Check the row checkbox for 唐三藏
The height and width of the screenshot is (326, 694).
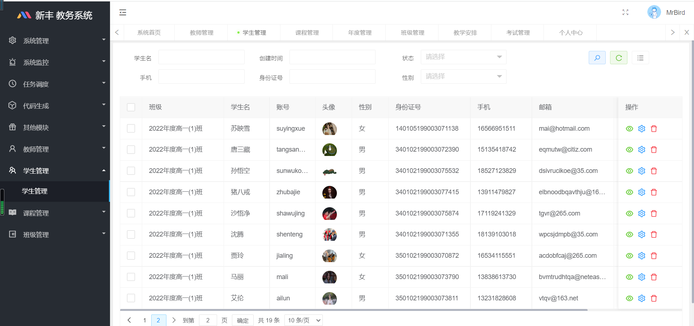click(131, 150)
